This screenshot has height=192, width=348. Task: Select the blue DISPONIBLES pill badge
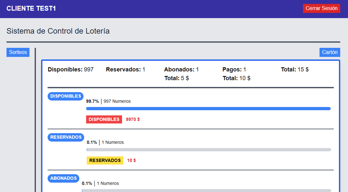click(66, 96)
